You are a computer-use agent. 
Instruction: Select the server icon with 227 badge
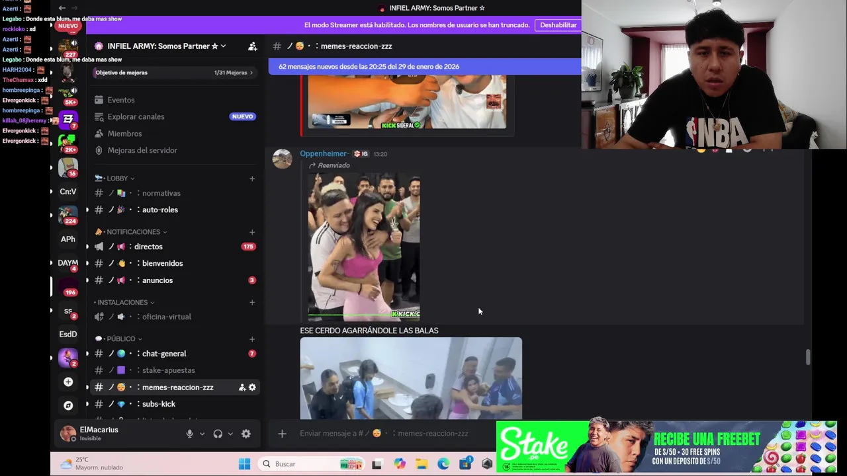pos(68,46)
